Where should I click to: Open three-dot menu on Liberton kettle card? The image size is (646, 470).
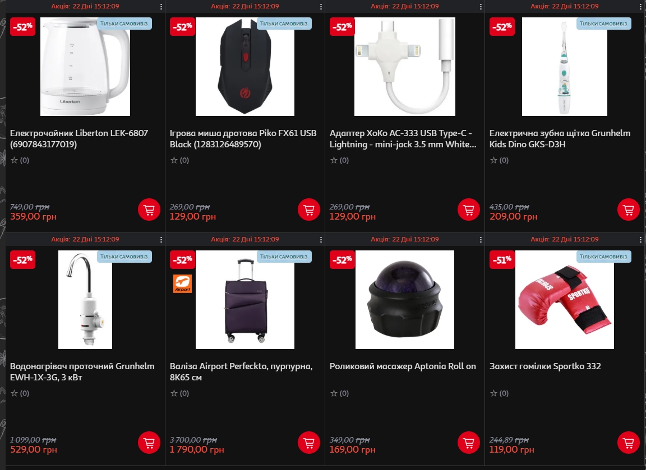pyautogui.click(x=161, y=7)
